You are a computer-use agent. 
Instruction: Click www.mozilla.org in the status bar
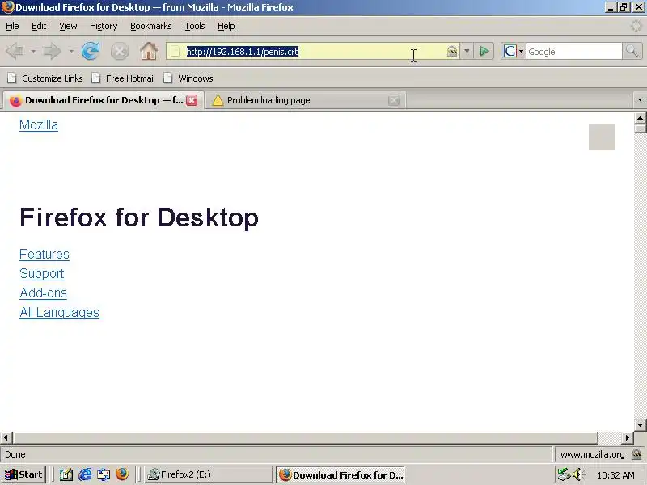[x=593, y=454]
